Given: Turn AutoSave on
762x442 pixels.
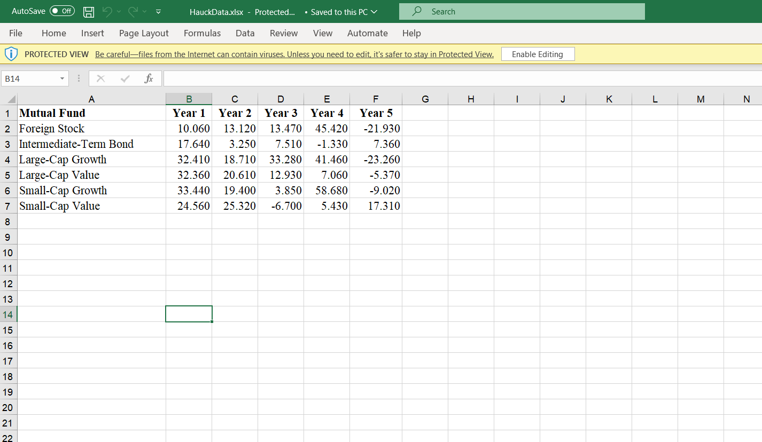Looking at the screenshot, I should coord(61,11).
